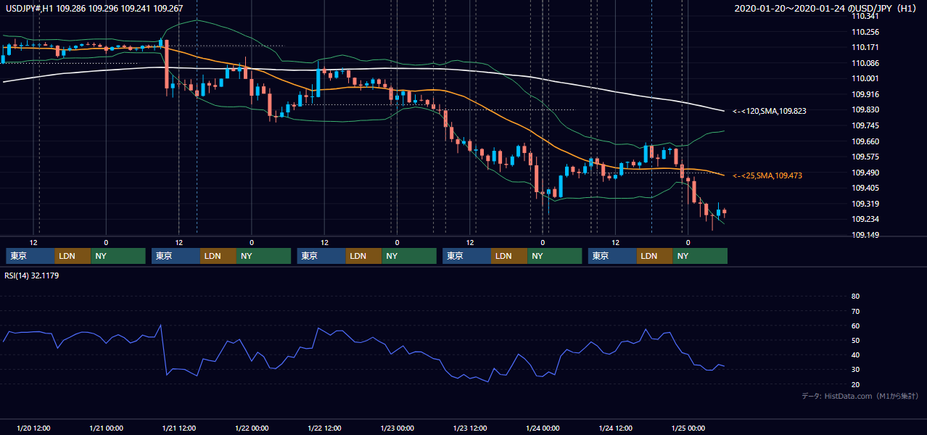Click the RSI 30 scale value
927x435 pixels.
coord(855,370)
